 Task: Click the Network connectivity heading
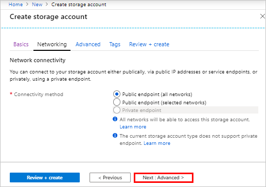[38, 60]
